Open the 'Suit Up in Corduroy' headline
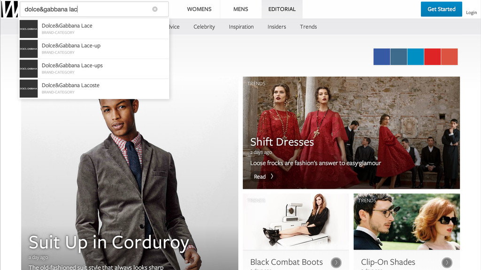The image size is (481, 270). tap(109, 242)
